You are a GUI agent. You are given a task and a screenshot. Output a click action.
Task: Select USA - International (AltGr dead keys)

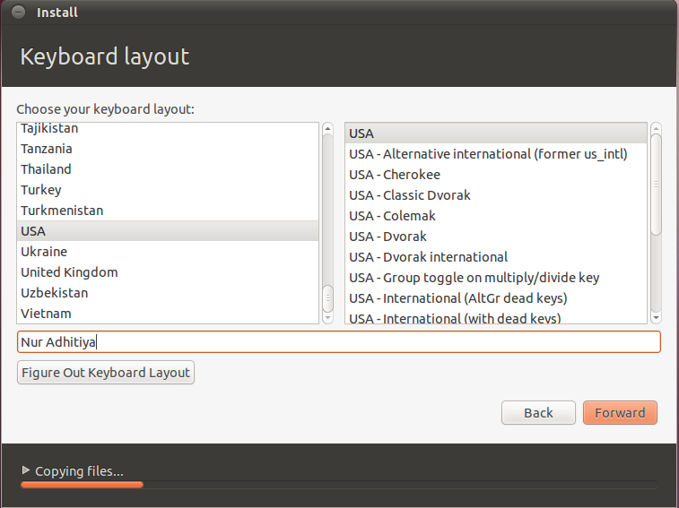496,298
